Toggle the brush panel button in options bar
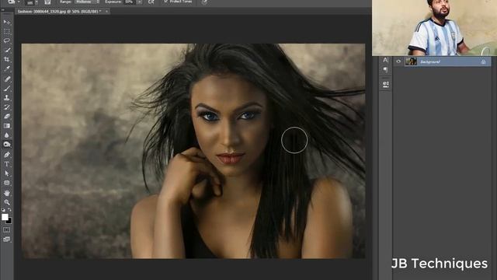 pos(47,2)
